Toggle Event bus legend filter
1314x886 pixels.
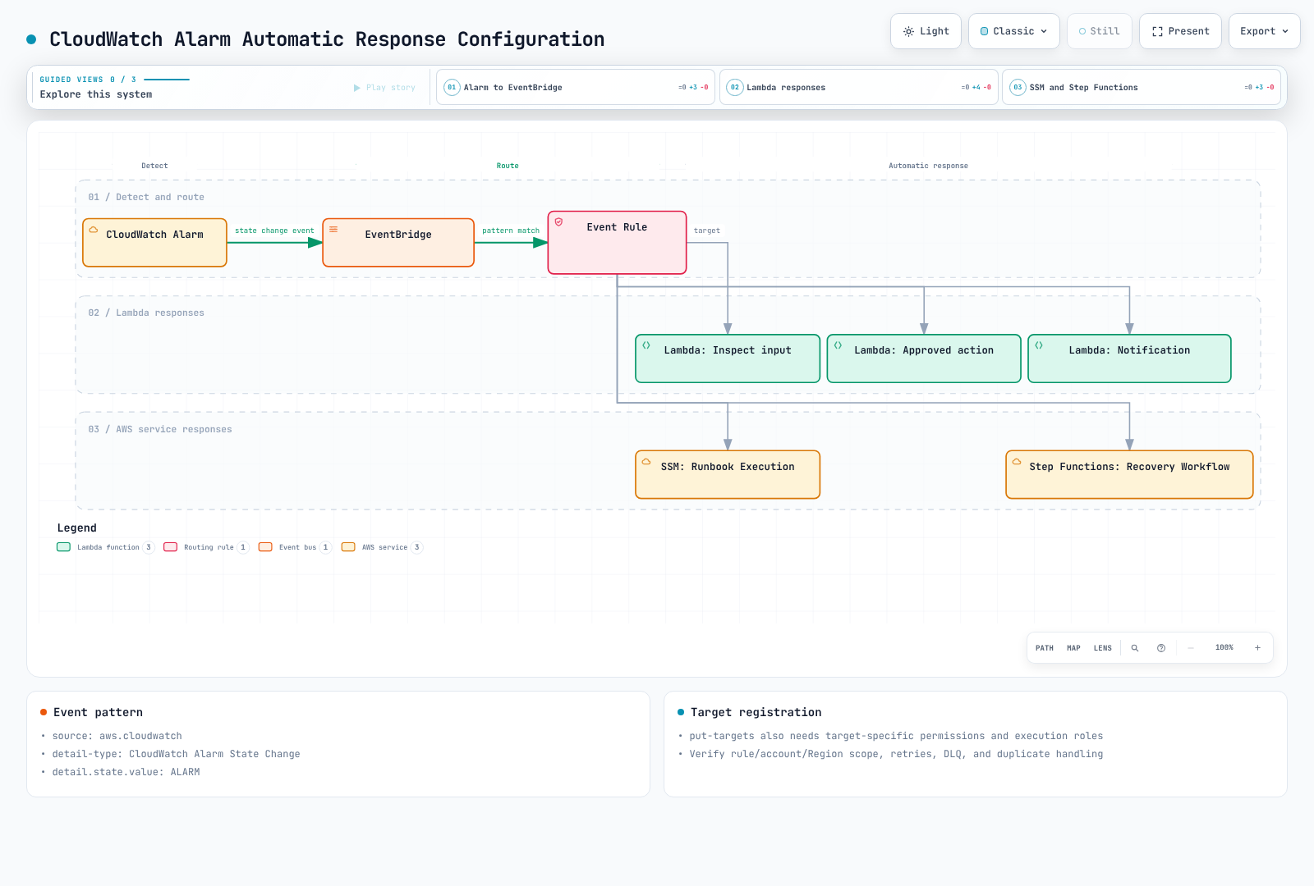(295, 547)
